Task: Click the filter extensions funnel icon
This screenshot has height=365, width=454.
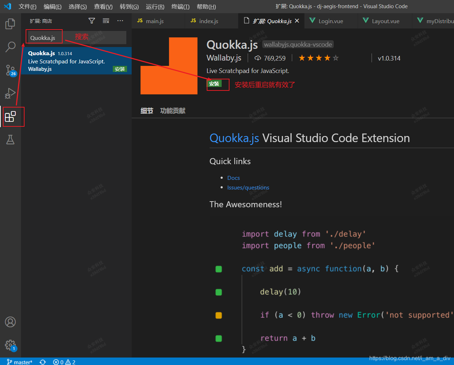Action: click(92, 21)
